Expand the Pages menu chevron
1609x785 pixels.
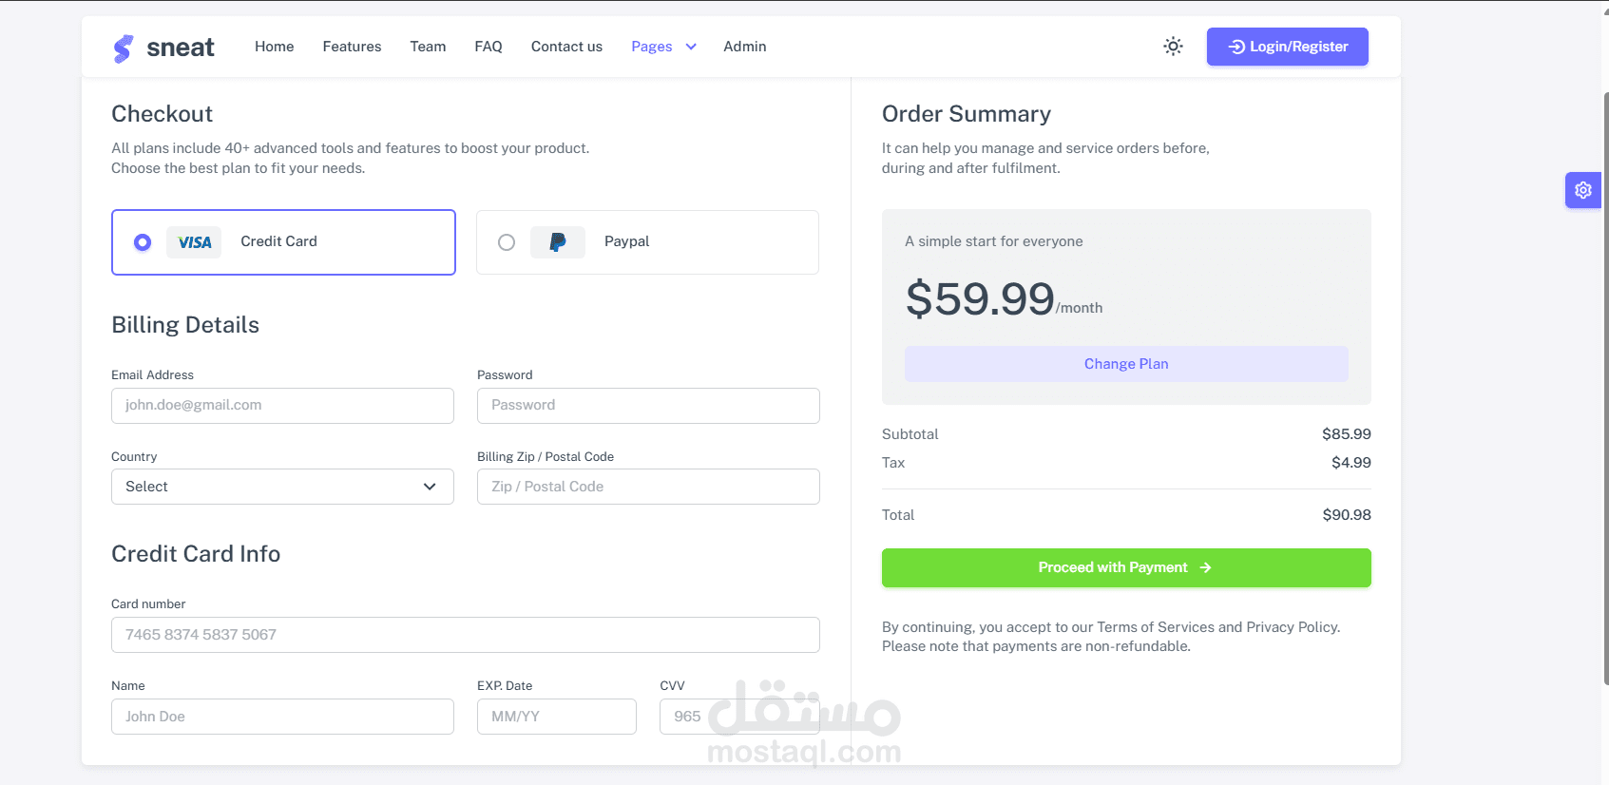tap(691, 47)
